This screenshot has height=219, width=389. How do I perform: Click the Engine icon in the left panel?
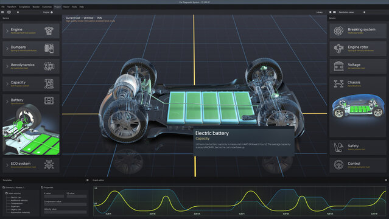pyautogui.click(x=49, y=31)
